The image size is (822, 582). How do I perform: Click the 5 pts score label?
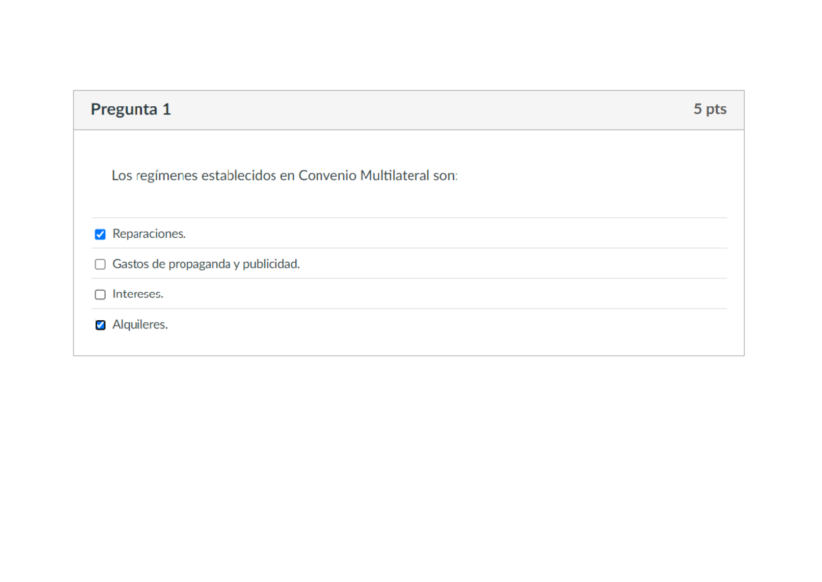tap(710, 109)
